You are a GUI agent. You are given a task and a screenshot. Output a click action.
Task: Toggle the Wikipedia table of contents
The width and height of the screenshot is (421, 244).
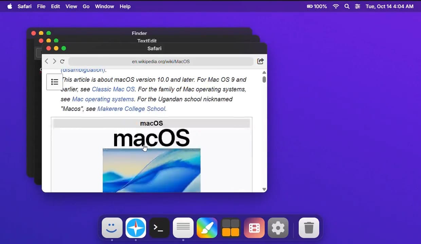point(55,82)
